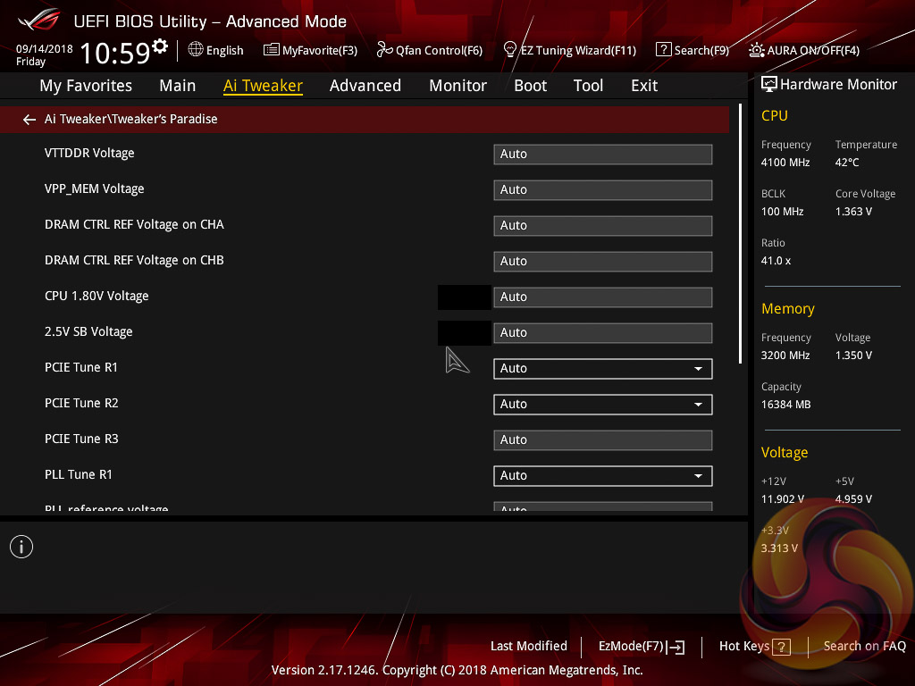Expand PCIE Tune R2 dropdown arrow
Viewport: 915px width, 686px height.
pos(698,405)
